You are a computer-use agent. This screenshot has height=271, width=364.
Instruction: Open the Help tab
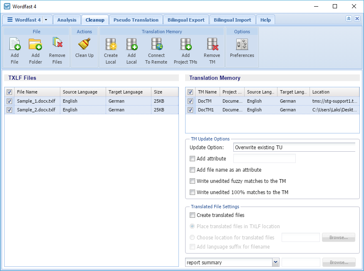265,20
